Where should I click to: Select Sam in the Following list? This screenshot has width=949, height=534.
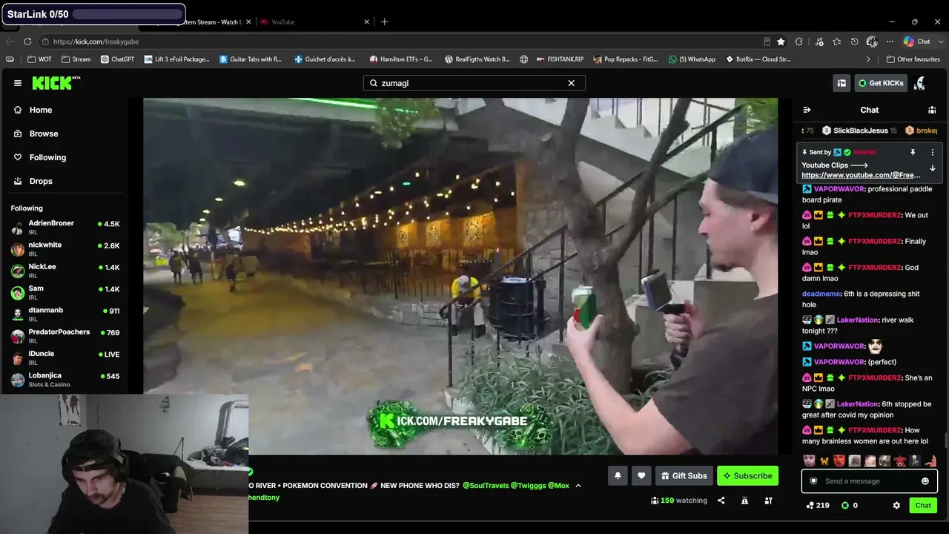tap(65, 292)
